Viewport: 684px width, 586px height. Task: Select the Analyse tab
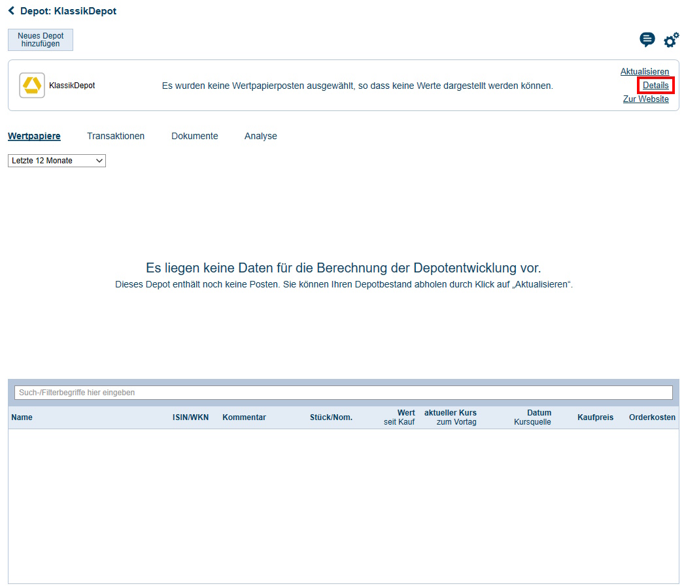pyautogui.click(x=260, y=136)
